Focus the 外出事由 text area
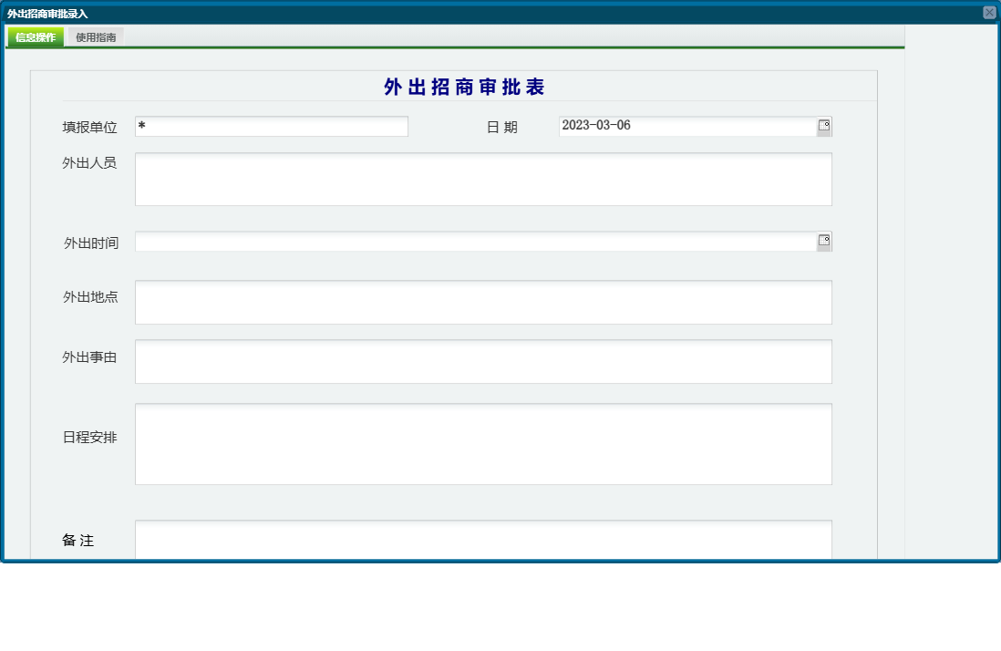The height and width of the screenshot is (651, 1001). (x=483, y=362)
